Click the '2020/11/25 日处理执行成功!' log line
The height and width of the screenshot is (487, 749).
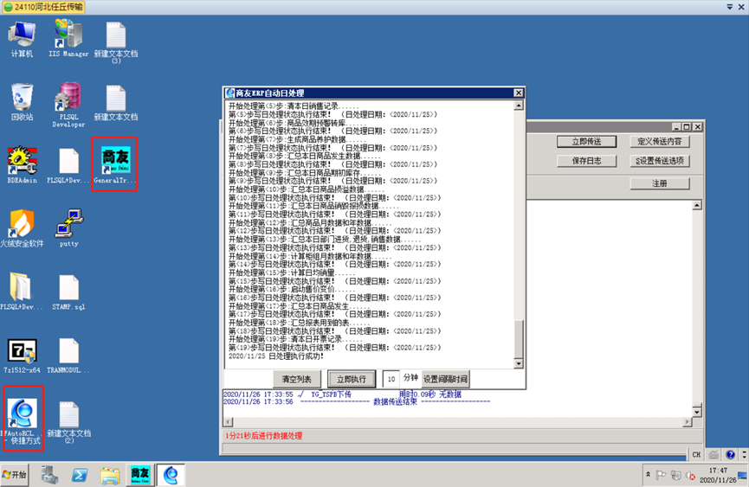[276, 356]
